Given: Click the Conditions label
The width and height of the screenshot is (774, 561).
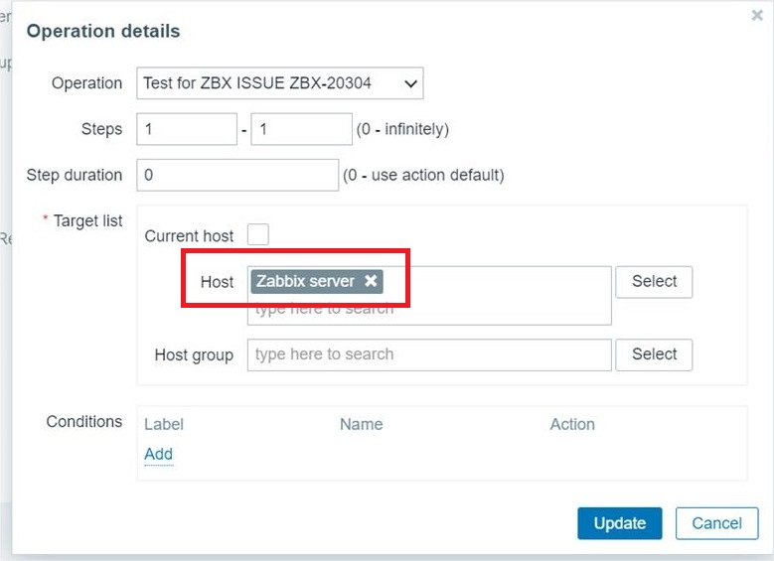Looking at the screenshot, I should [x=84, y=421].
